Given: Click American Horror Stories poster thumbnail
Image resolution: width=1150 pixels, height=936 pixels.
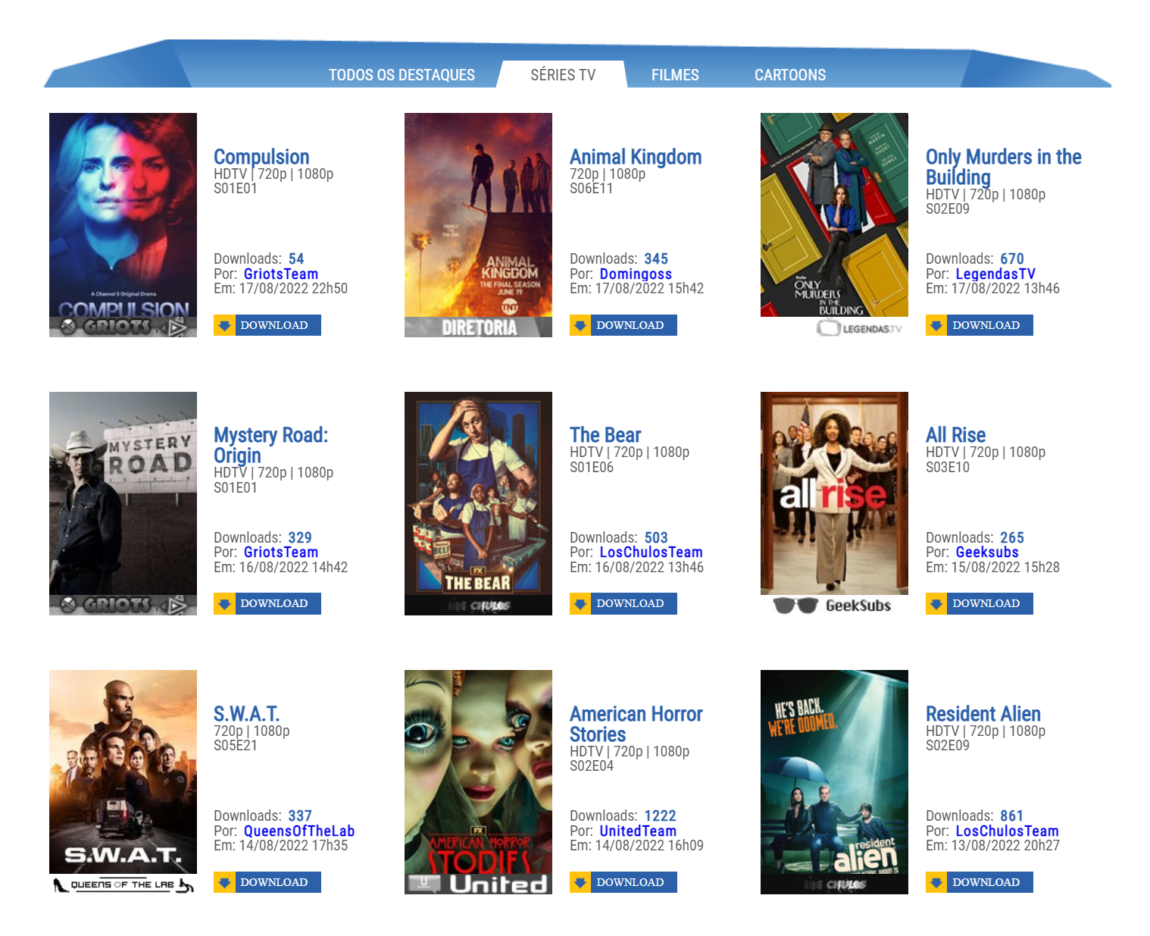Looking at the screenshot, I should click(x=478, y=782).
